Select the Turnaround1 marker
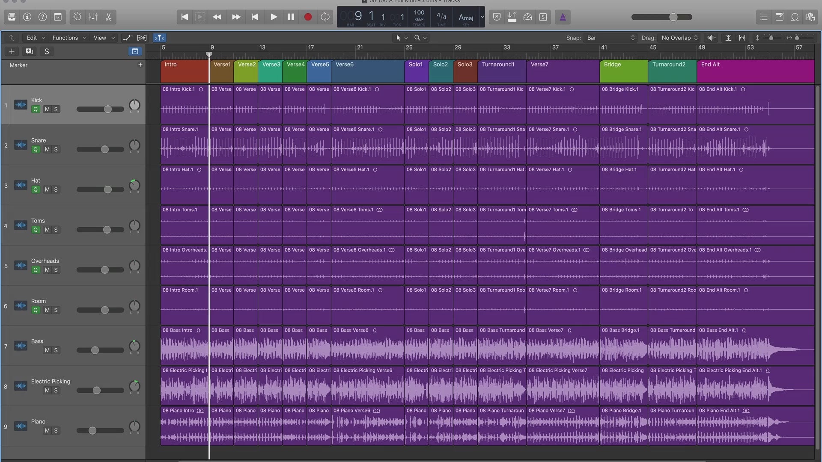Screen dimensions: 822x462 click(x=502, y=71)
